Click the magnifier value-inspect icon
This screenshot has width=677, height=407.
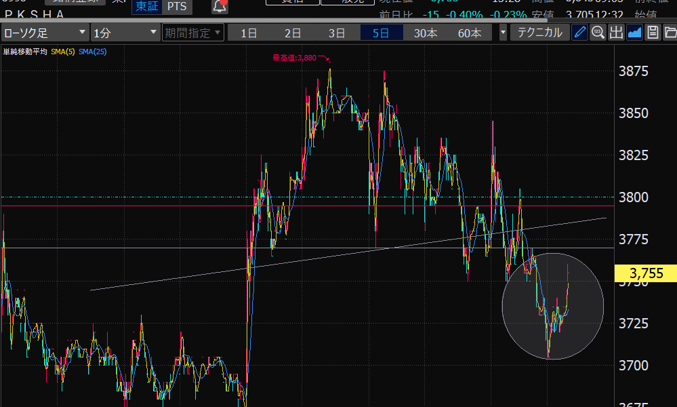coord(598,33)
